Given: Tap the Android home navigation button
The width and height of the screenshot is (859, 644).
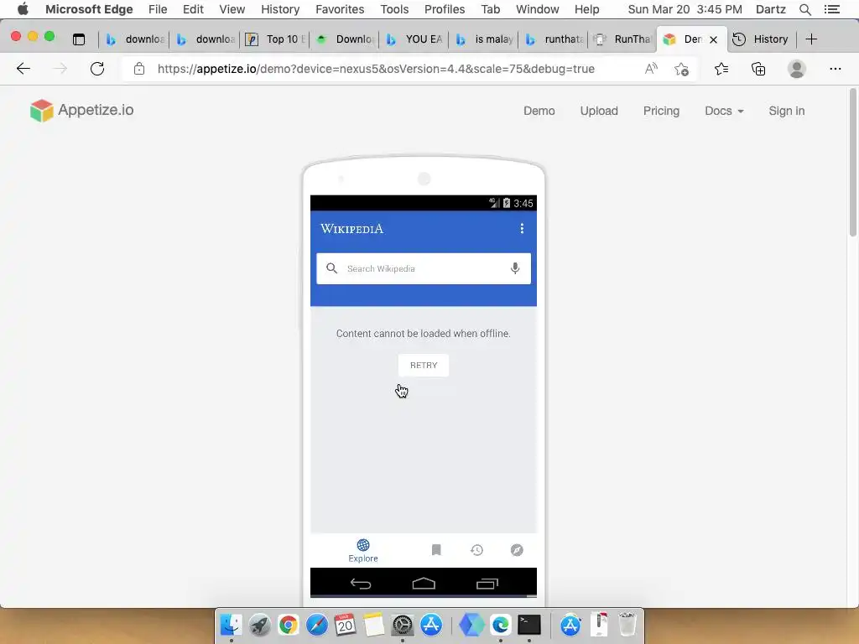Looking at the screenshot, I should (x=424, y=584).
